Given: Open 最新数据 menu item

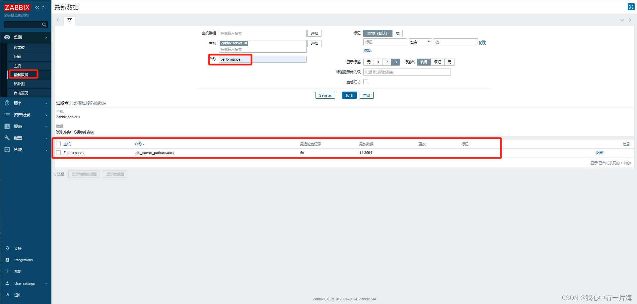Looking at the screenshot, I should pyautogui.click(x=21, y=75).
